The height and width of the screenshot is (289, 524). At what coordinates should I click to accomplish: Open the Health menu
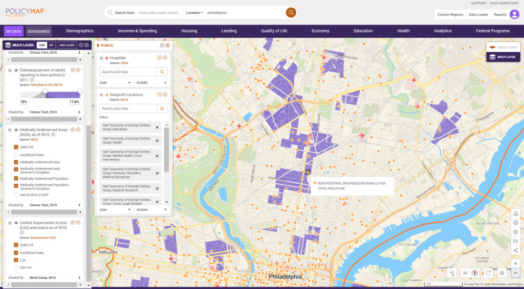coord(403,31)
